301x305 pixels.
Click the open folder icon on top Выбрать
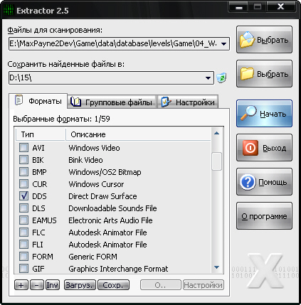pos(247,39)
